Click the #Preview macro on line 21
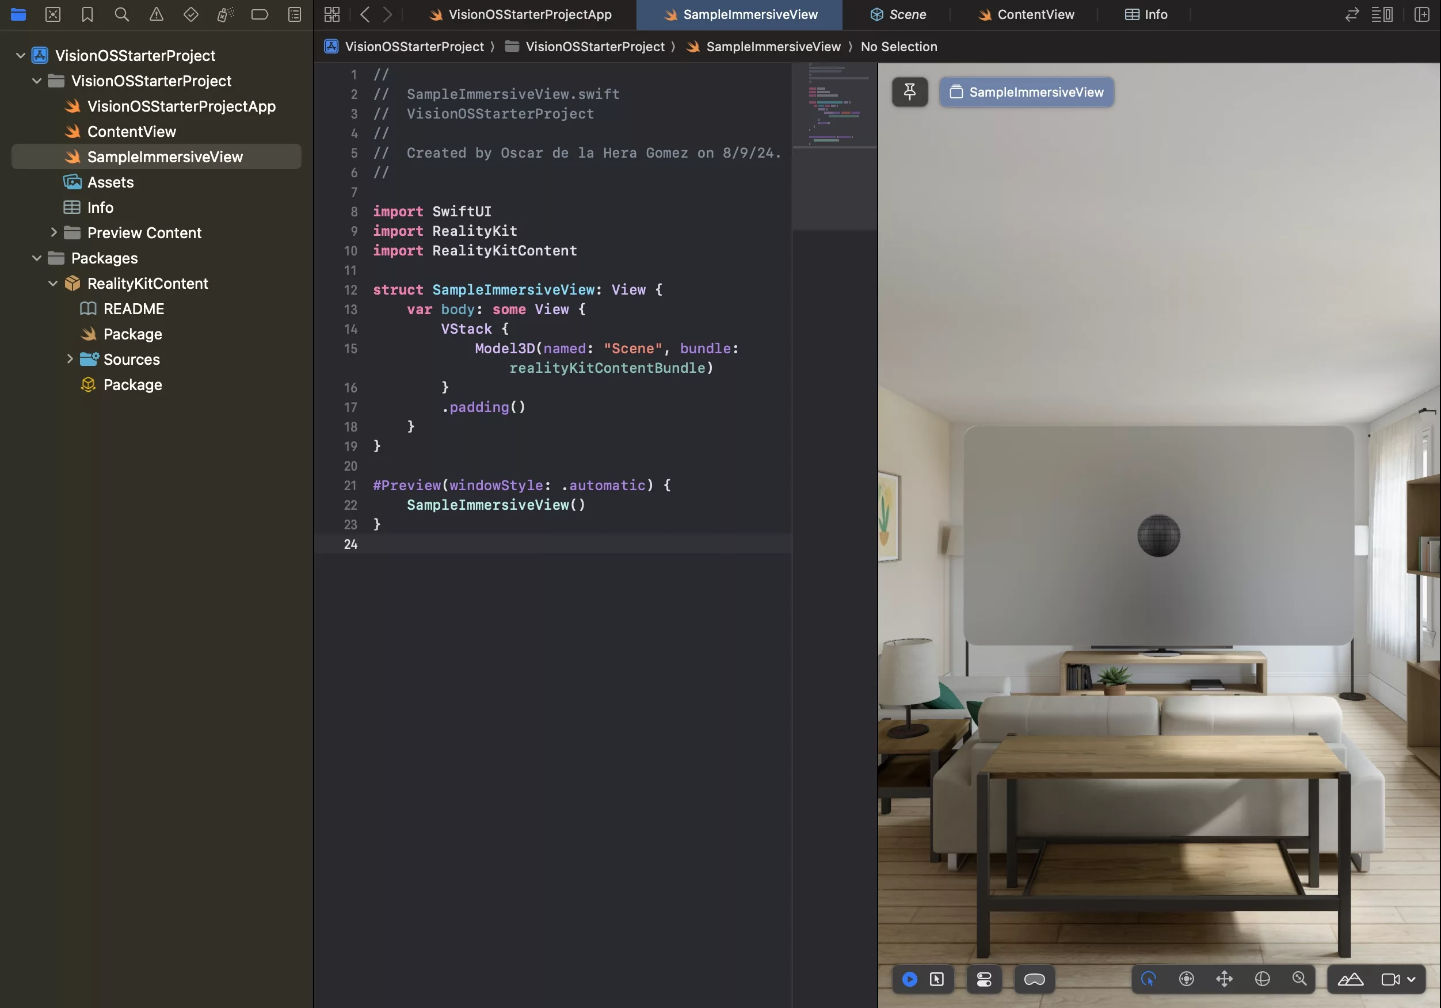 [407, 485]
